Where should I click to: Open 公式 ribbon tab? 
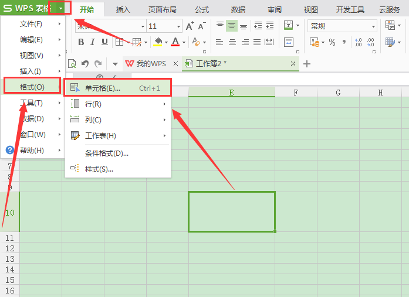[x=202, y=10]
